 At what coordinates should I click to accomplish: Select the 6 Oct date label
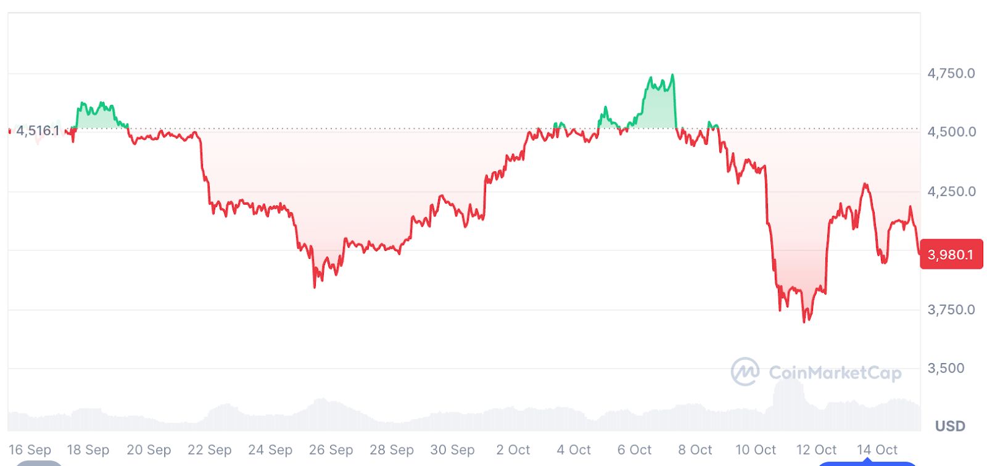click(x=634, y=450)
